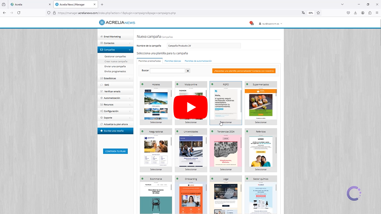Open the browser extensions icon
Viewport: 381px width, 214px height.
tap(370, 13)
